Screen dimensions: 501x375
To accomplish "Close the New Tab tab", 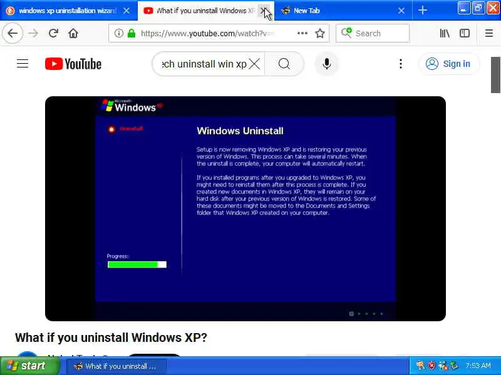I will pyautogui.click(x=401, y=11).
